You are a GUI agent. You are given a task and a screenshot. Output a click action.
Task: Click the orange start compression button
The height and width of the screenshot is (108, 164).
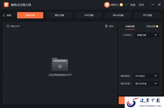click(x=122, y=100)
